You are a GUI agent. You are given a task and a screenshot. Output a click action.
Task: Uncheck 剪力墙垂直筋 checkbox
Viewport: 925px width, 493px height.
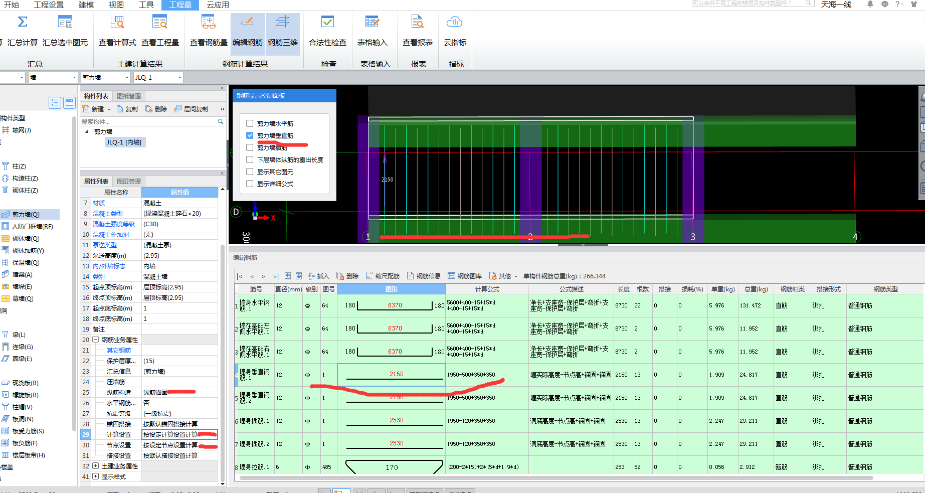pyautogui.click(x=250, y=135)
